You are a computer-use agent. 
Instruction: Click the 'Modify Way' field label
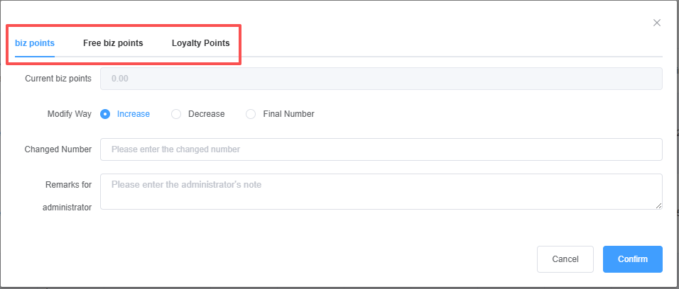click(69, 114)
